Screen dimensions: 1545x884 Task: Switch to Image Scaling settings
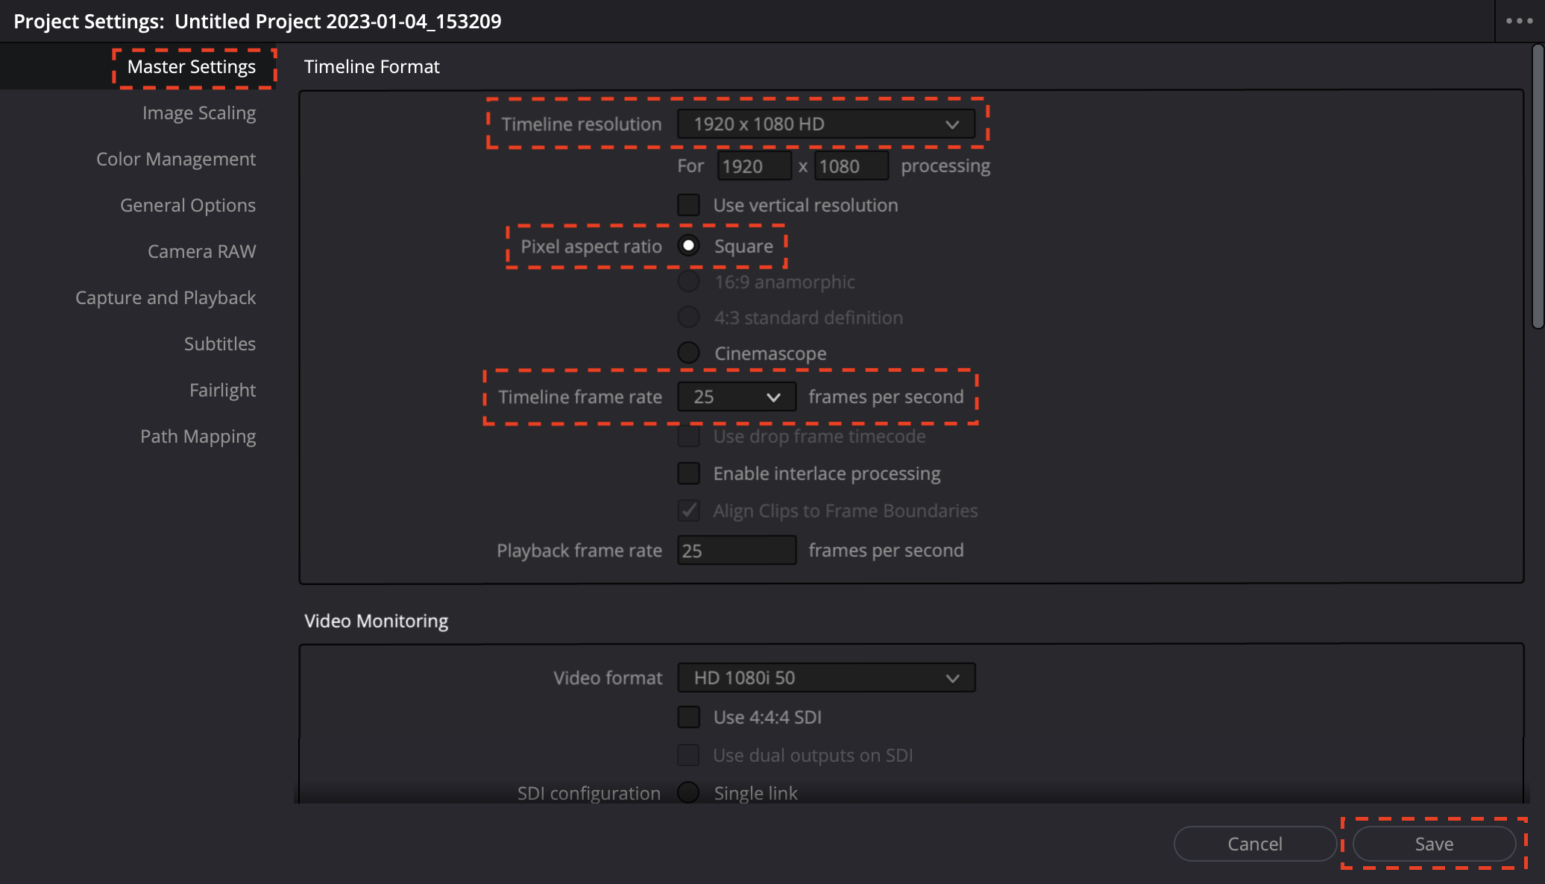pos(199,113)
